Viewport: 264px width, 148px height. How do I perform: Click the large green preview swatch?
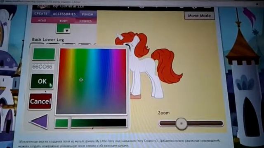point(44,54)
